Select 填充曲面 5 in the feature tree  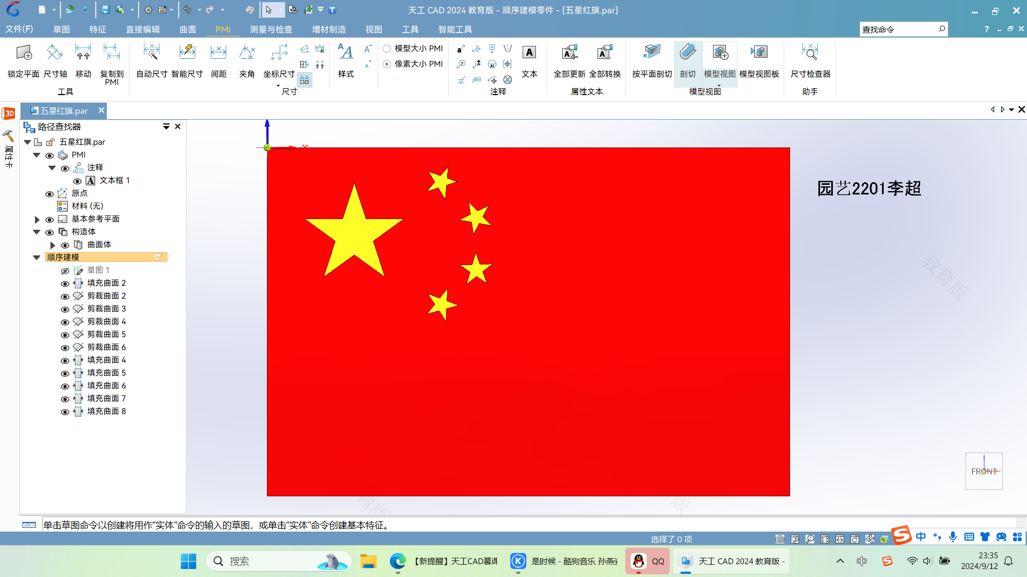click(x=106, y=373)
